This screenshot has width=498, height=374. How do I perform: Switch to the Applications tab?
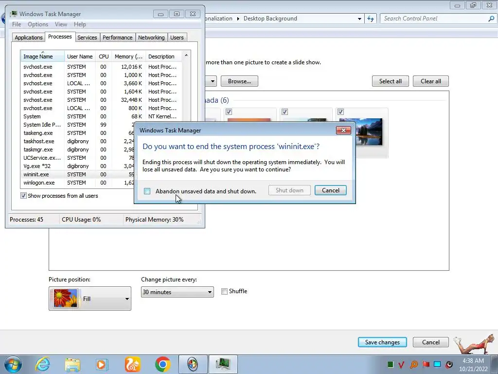pos(29,37)
